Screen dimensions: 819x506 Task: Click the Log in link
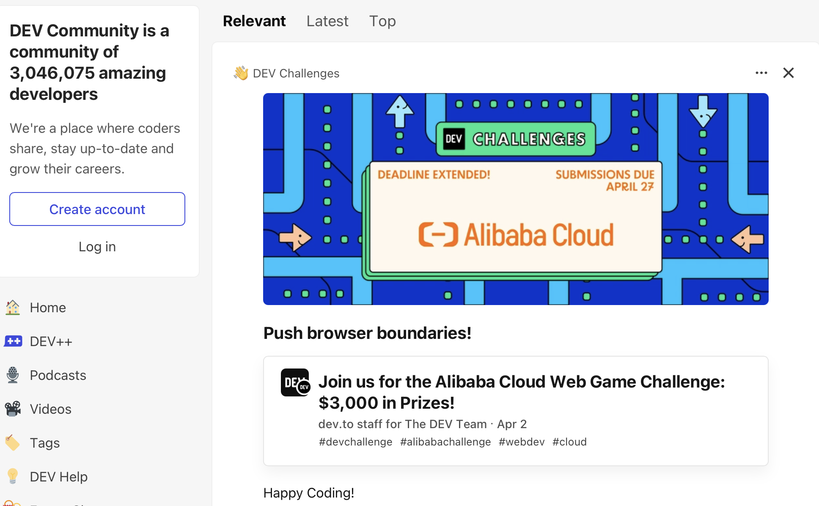97,247
